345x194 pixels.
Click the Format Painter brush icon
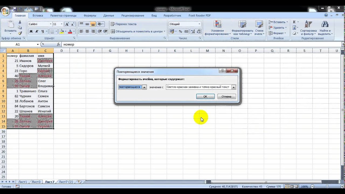[x=20, y=33]
